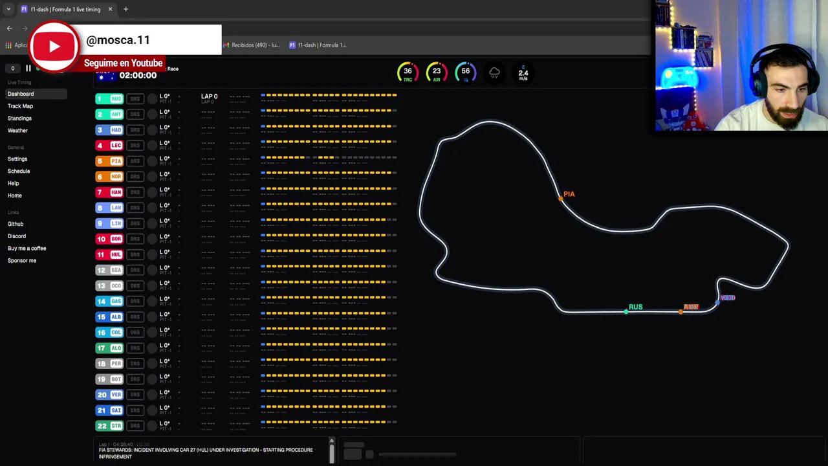The image size is (828, 466).
Task: Click the position 9 LIN driver badge
Action: pos(109,223)
